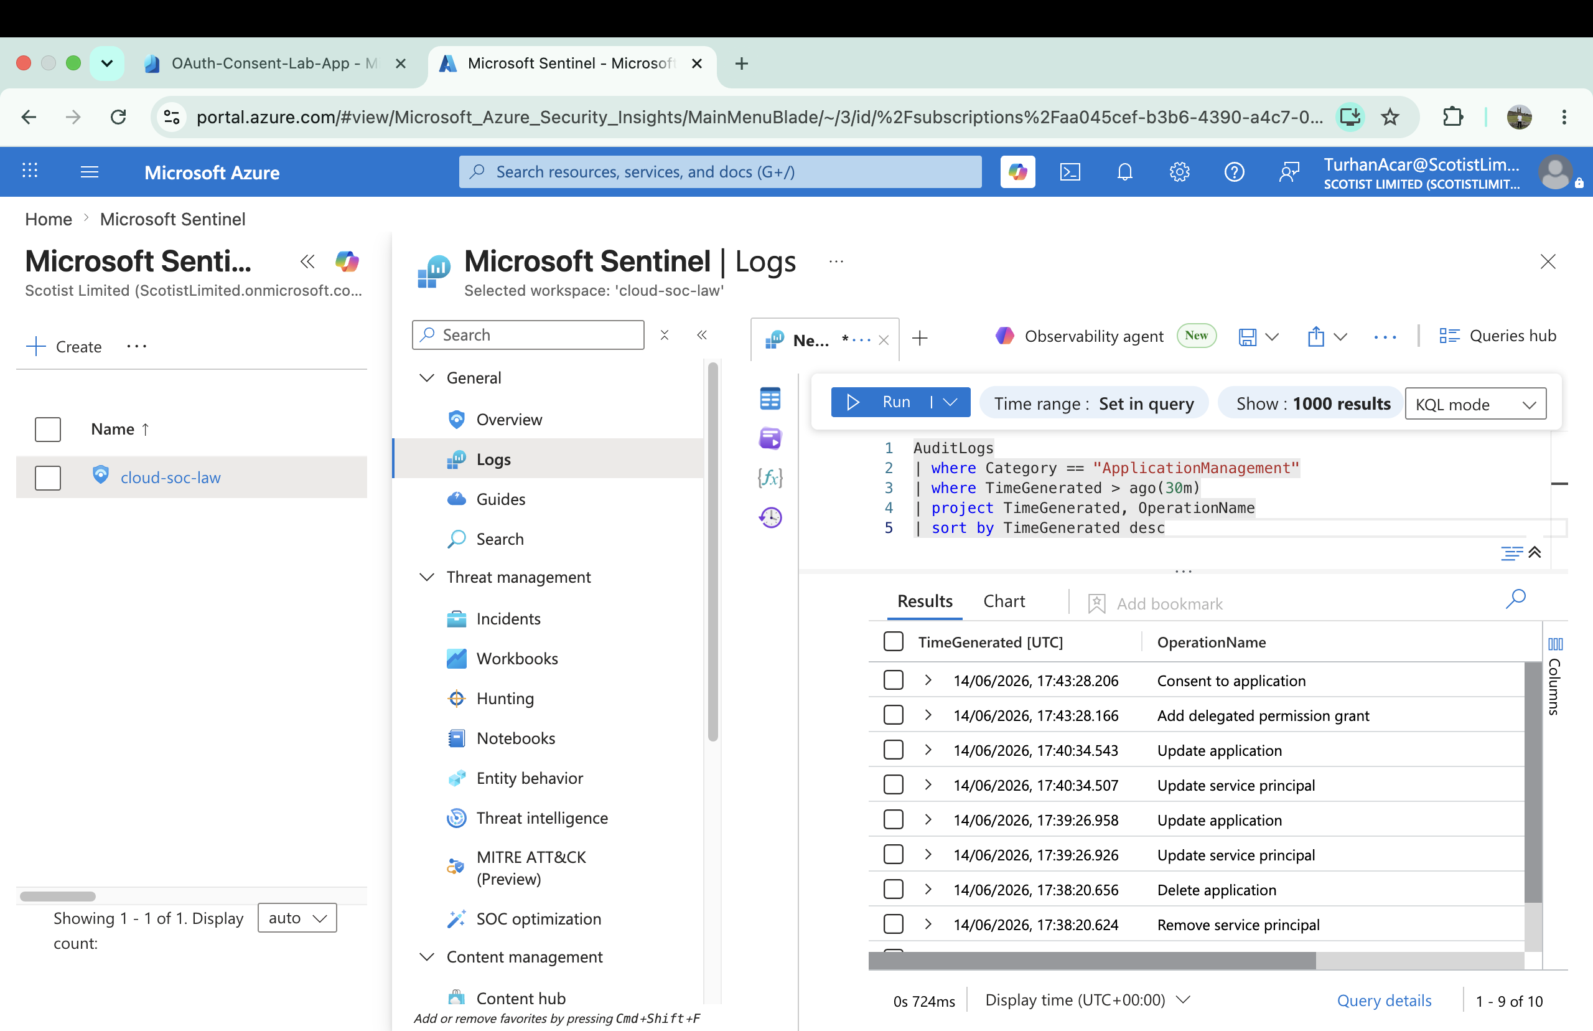Screen dimensions: 1593x1031
Task: Open the browser Extensions puzzle icon
Action: [x=1452, y=117]
